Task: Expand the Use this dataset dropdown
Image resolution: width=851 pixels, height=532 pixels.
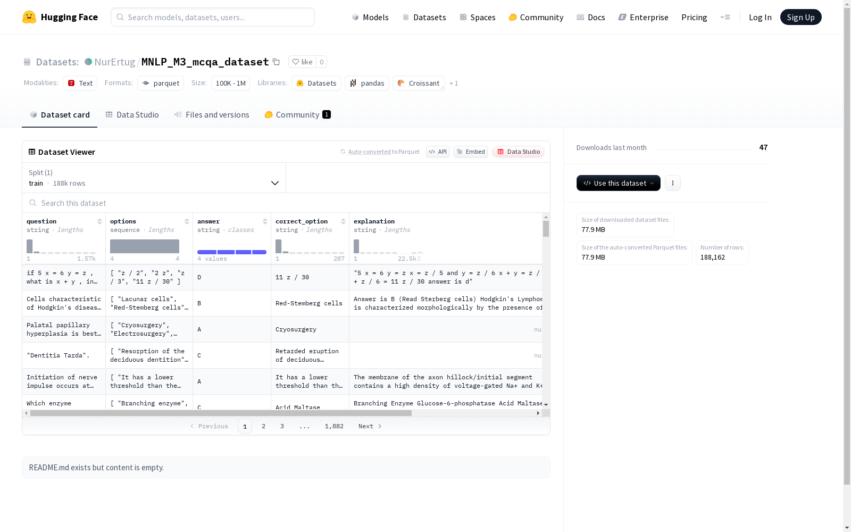Action: pos(619,183)
